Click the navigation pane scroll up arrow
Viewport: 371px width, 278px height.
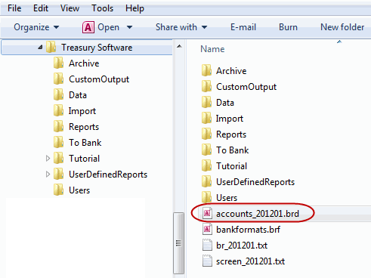(x=179, y=46)
